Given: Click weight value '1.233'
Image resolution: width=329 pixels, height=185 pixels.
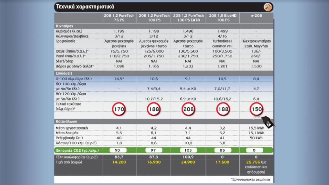Looking at the screenshot, I should (188, 66).
